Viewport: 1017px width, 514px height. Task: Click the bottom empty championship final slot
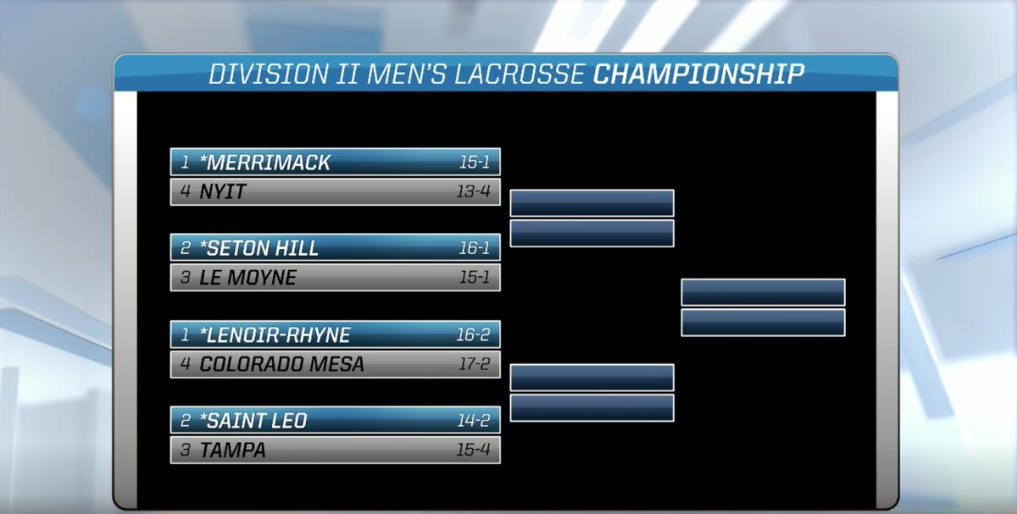pos(763,323)
